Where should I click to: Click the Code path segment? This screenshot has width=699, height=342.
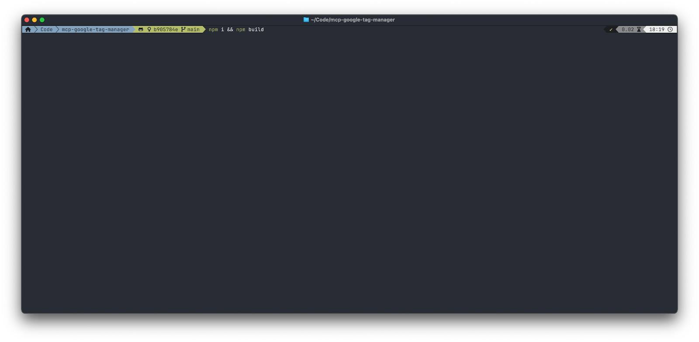click(46, 30)
